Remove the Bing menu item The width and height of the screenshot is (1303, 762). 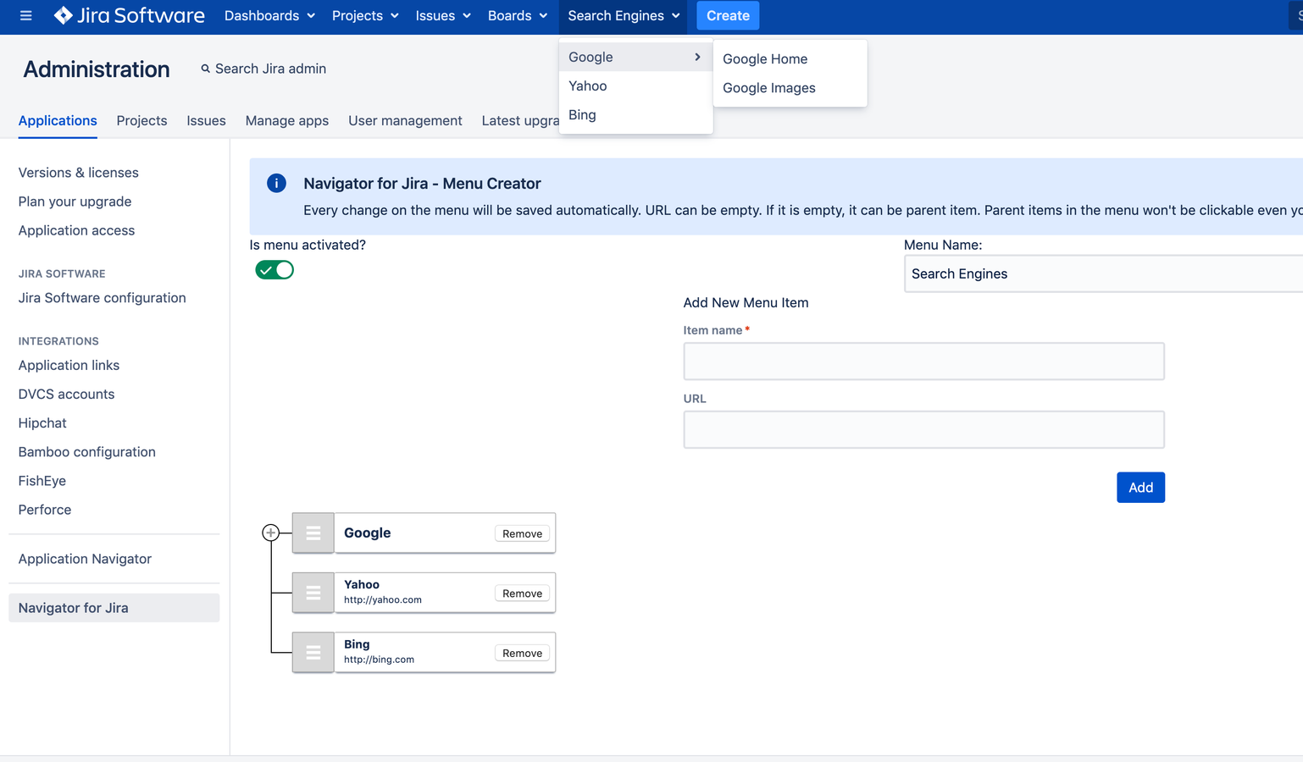click(522, 653)
